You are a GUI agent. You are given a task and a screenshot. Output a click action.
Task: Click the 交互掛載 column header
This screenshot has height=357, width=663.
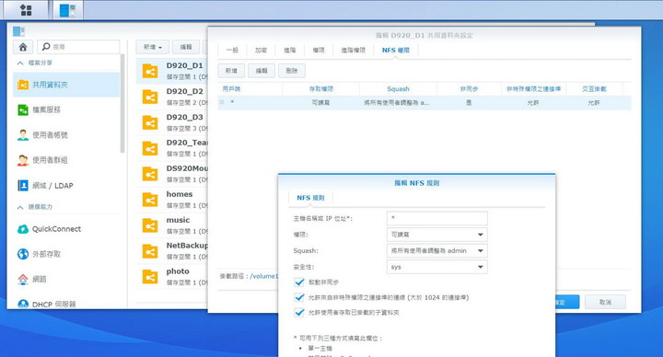coord(594,88)
